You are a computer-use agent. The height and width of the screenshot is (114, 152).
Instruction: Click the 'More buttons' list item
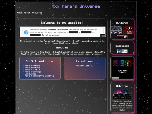coord(32,68)
